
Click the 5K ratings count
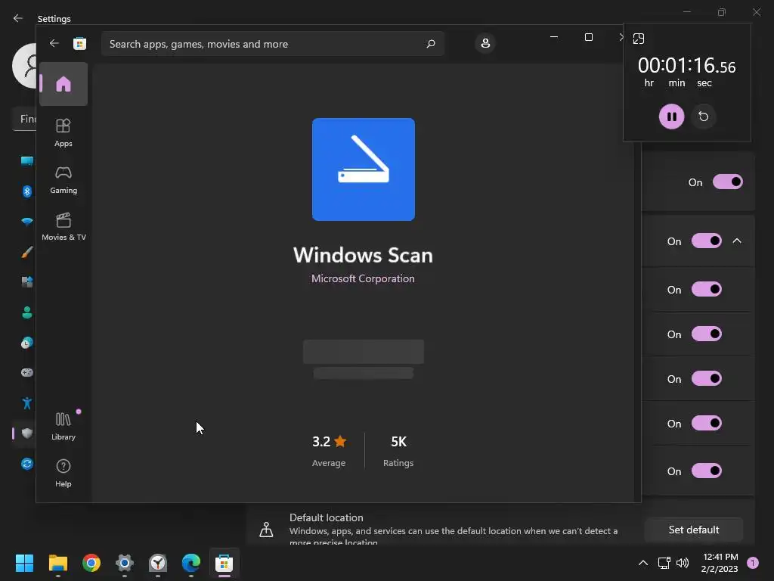click(398, 441)
